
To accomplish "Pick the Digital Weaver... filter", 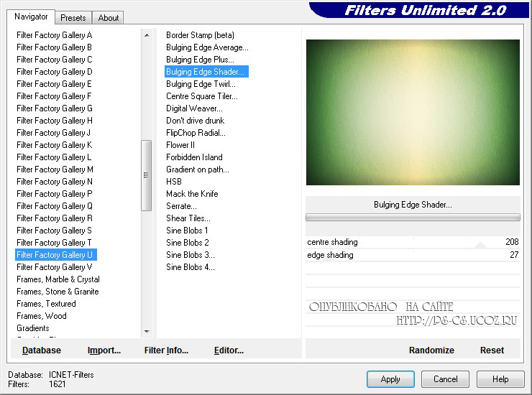I will point(194,108).
